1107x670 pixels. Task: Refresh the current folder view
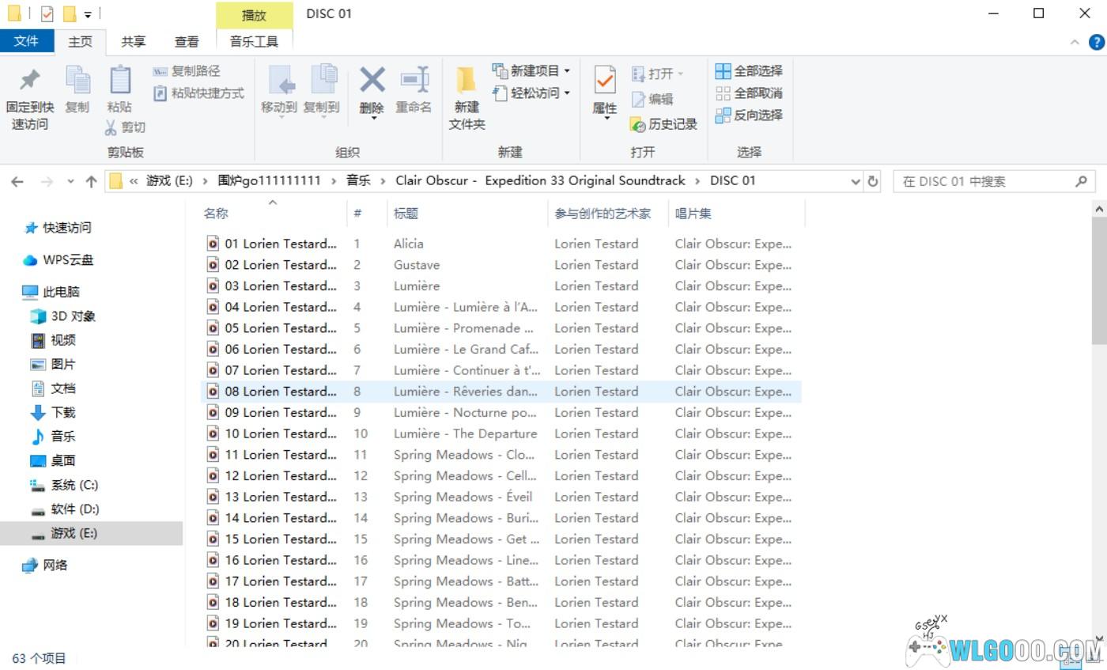873,181
